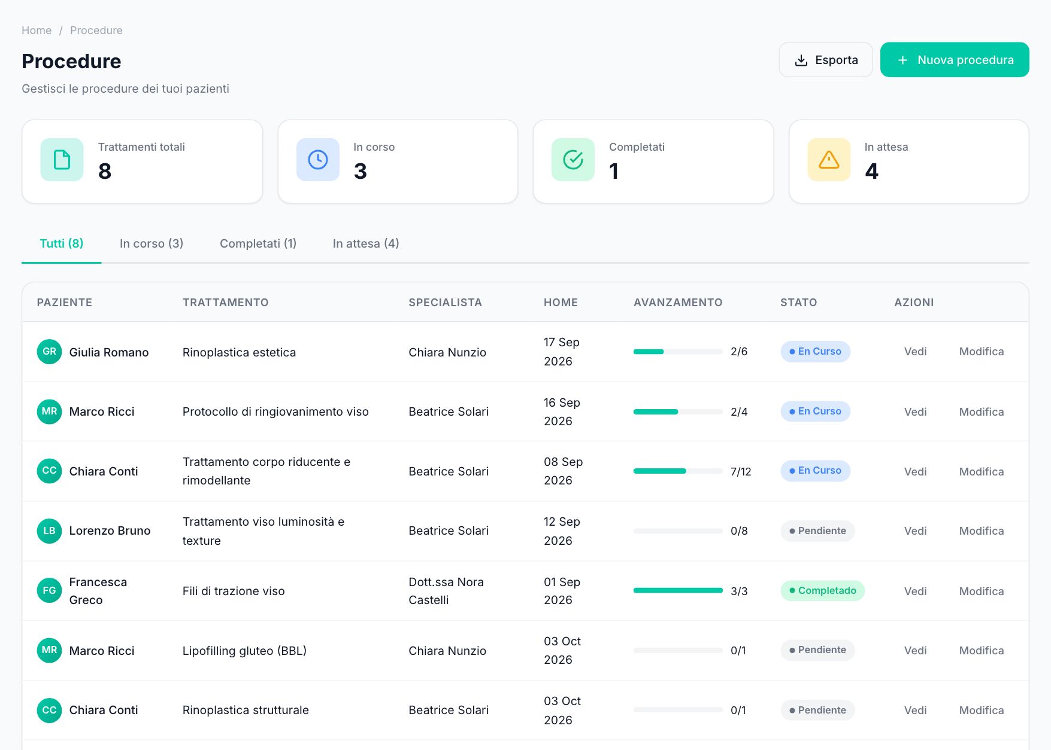View the Protocollo di ringiovanimento viso procedure

point(915,411)
